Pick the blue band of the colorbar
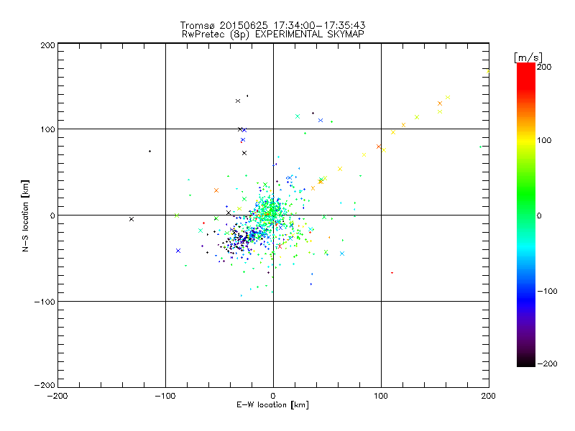 pos(525,287)
